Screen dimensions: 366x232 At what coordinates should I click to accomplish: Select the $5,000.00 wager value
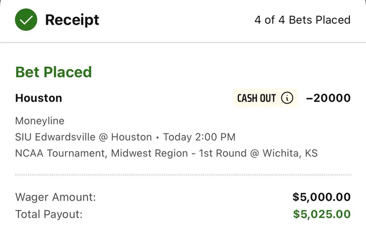[321, 197]
